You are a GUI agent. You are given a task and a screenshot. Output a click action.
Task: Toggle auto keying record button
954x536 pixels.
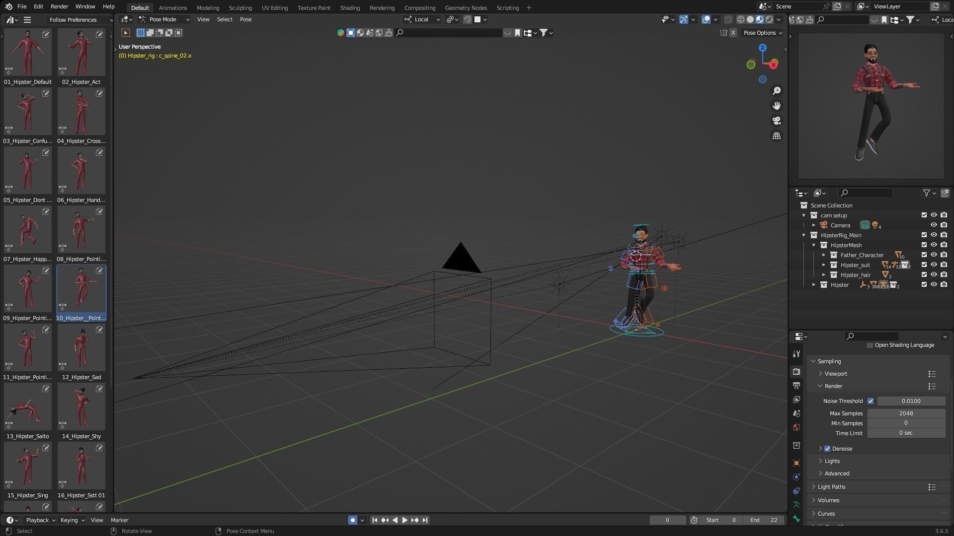[353, 520]
